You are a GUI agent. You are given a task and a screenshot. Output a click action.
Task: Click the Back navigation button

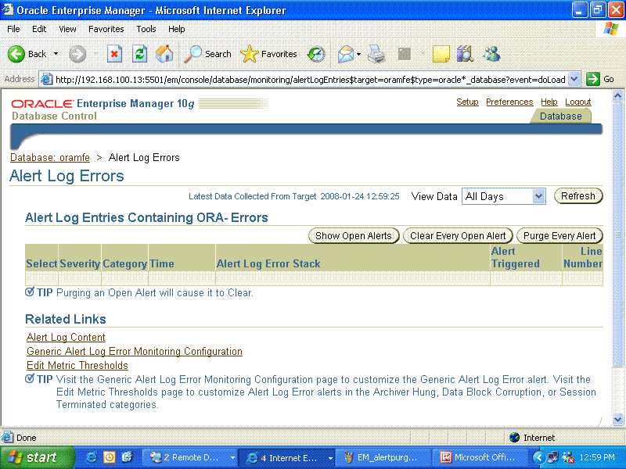click(x=28, y=54)
